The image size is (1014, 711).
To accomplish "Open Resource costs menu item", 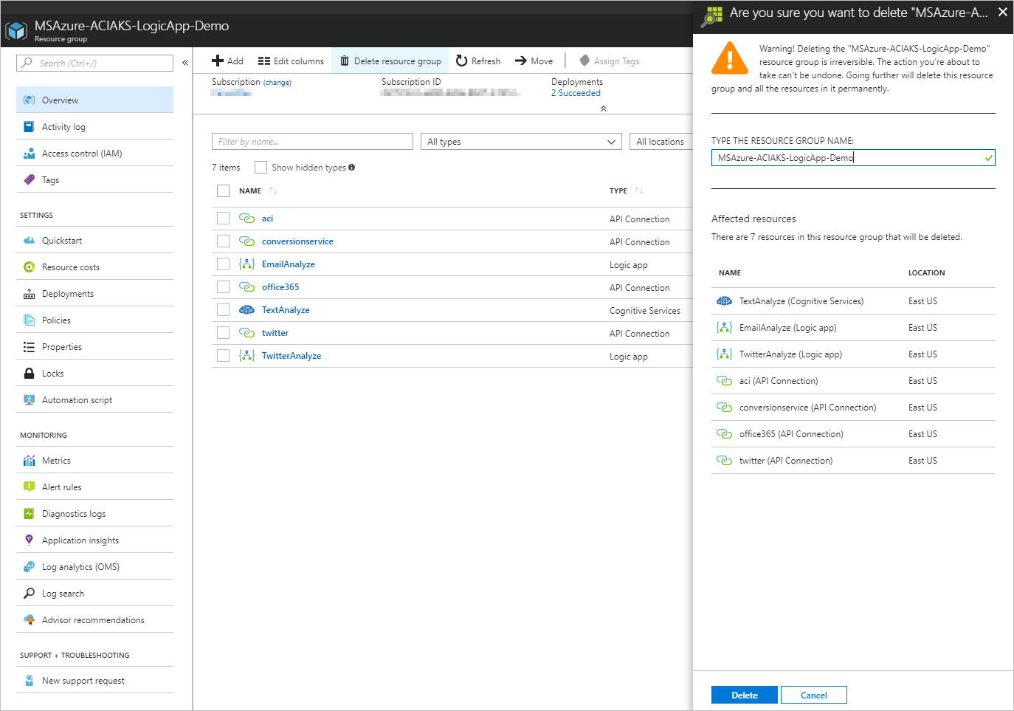I will click(94, 267).
